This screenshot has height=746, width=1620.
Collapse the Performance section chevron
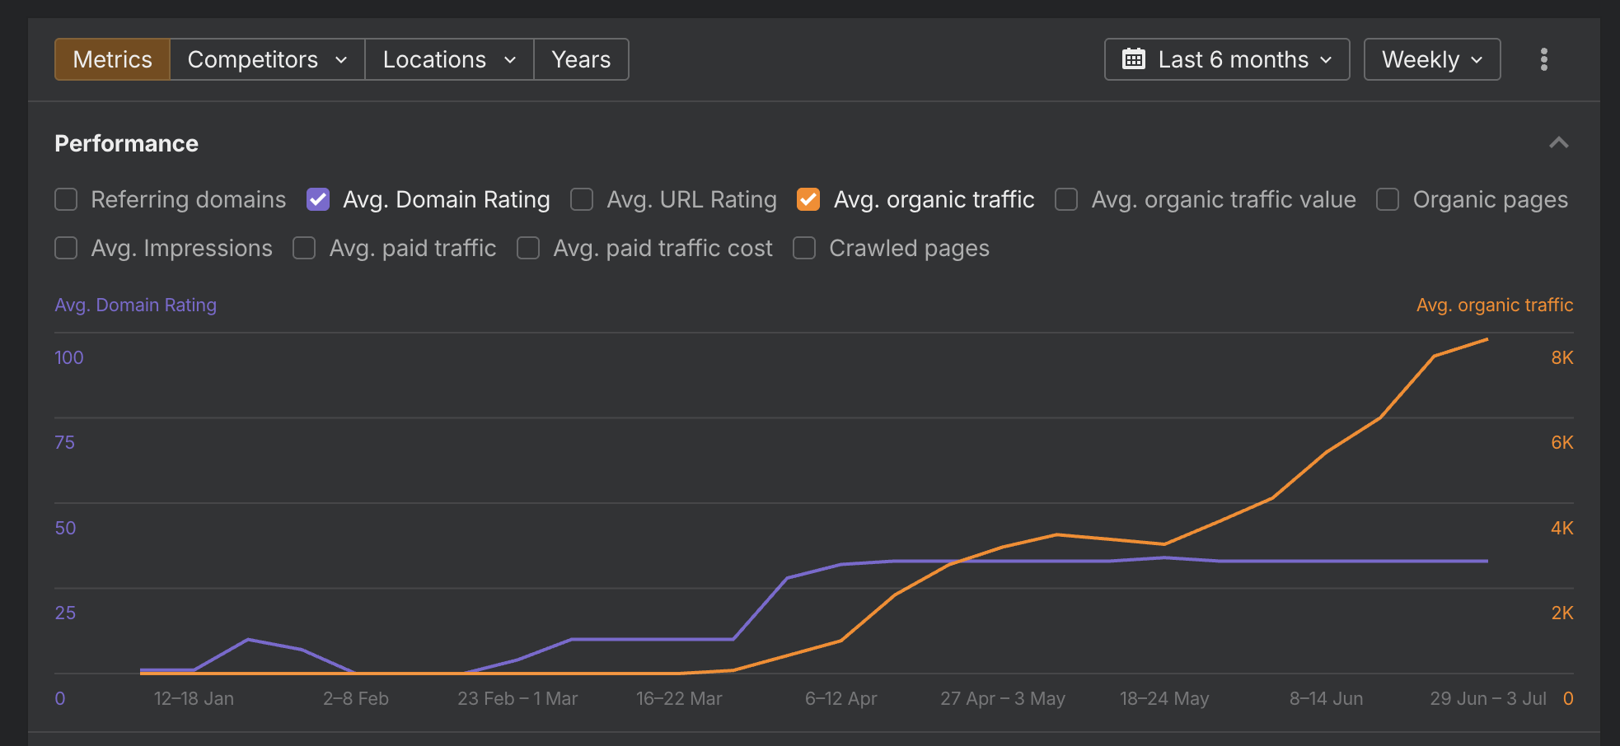tap(1558, 143)
